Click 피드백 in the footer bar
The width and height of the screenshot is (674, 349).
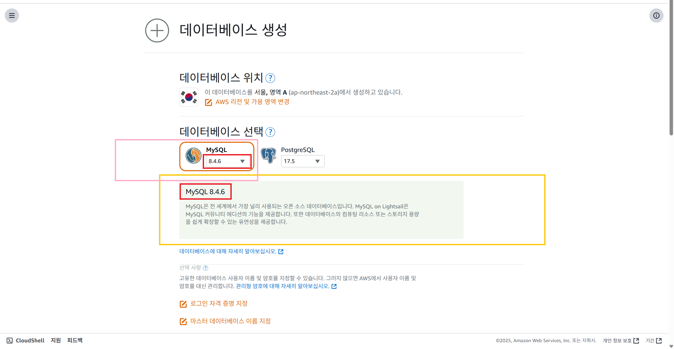coord(75,341)
